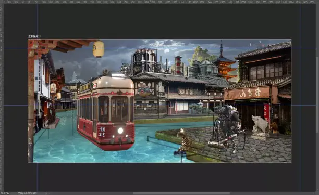This screenshot has height=195, width=319.
Task: Click the horizontal scrollbar thumb at bottom
Action: point(182,193)
